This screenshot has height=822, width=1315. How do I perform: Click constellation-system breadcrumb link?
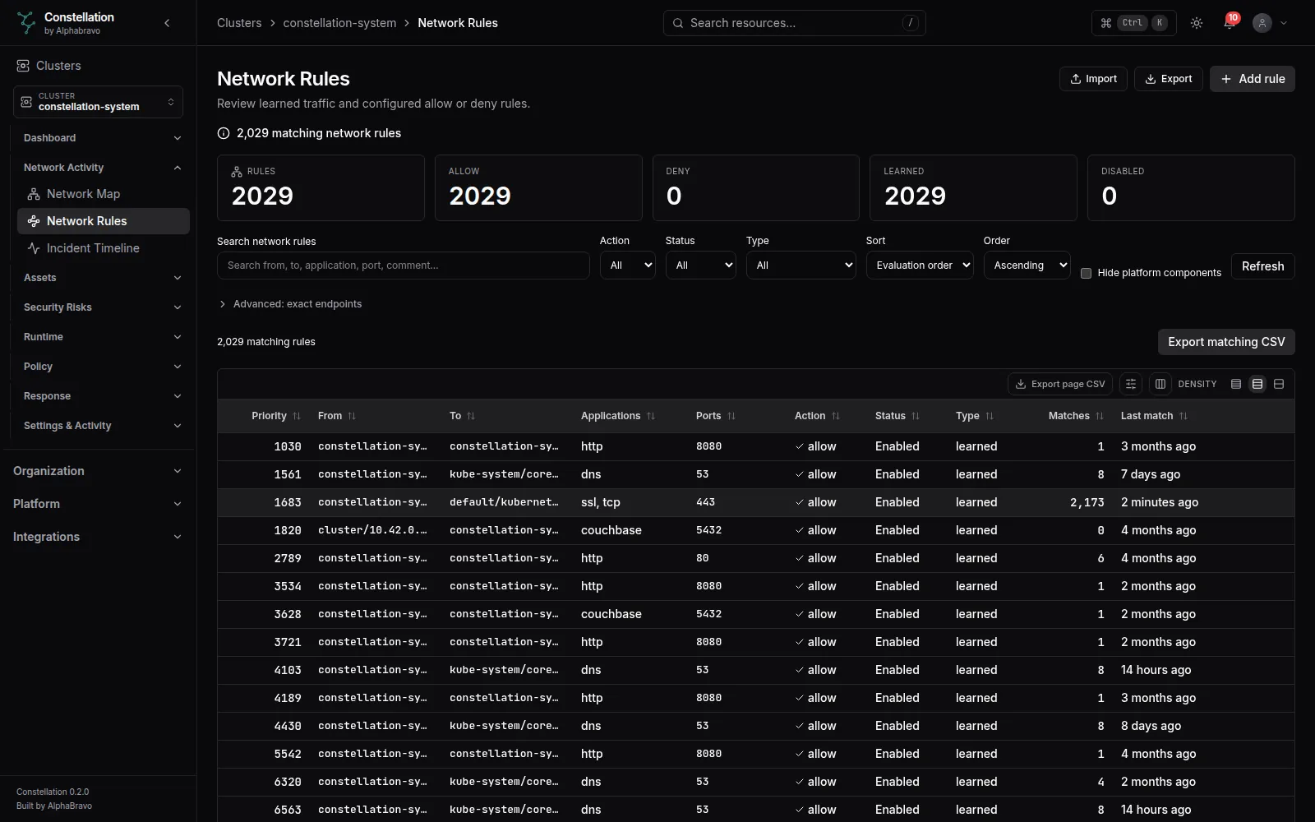[x=339, y=23]
